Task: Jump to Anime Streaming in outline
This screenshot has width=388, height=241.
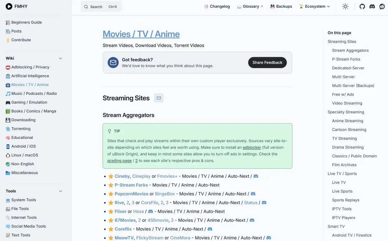Action: click(348, 121)
